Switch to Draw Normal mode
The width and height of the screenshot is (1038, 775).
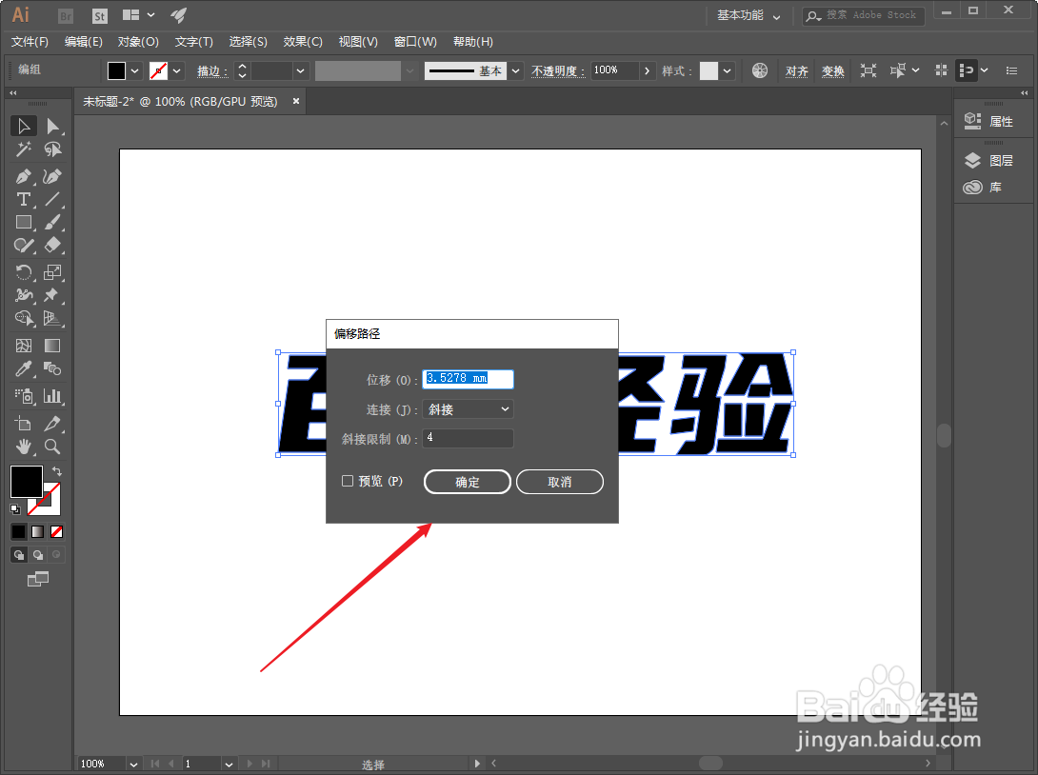(18, 555)
